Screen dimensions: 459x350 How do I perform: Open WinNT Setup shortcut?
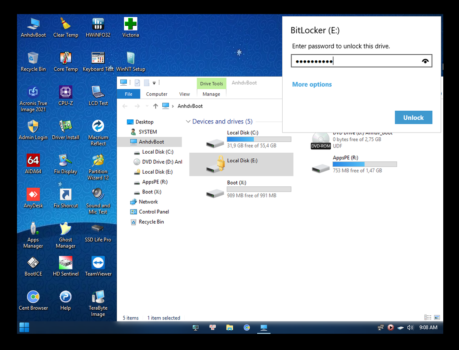pyautogui.click(x=130, y=62)
